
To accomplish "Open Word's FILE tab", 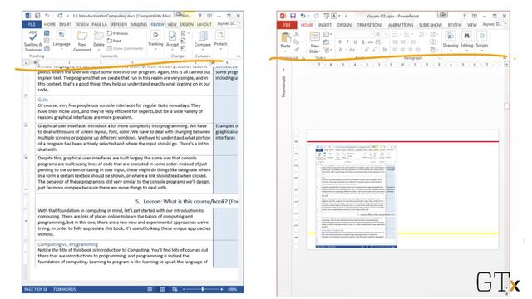I will click(32, 24).
